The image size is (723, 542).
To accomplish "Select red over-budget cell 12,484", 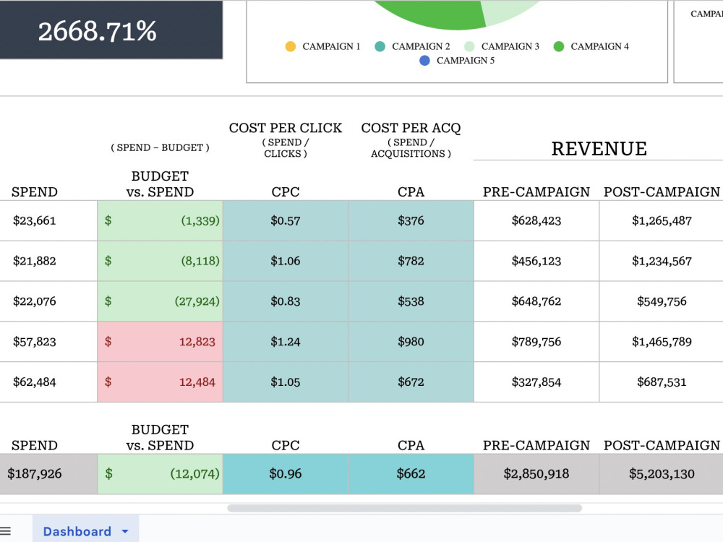I will pos(160,382).
